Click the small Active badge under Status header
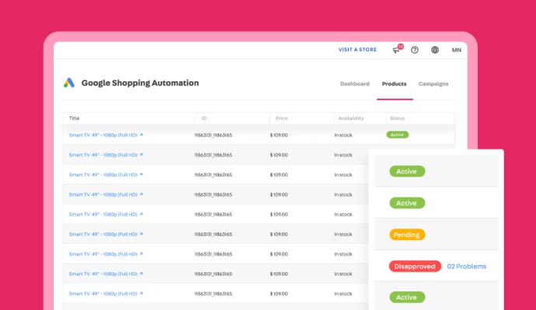 [x=397, y=135]
